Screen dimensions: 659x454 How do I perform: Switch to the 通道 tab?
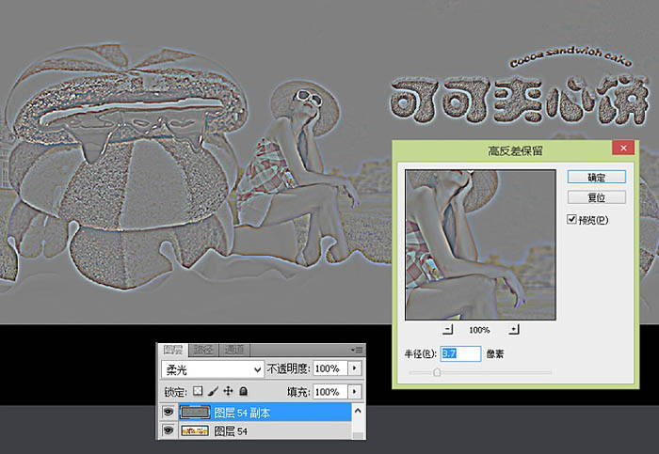[234, 350]
